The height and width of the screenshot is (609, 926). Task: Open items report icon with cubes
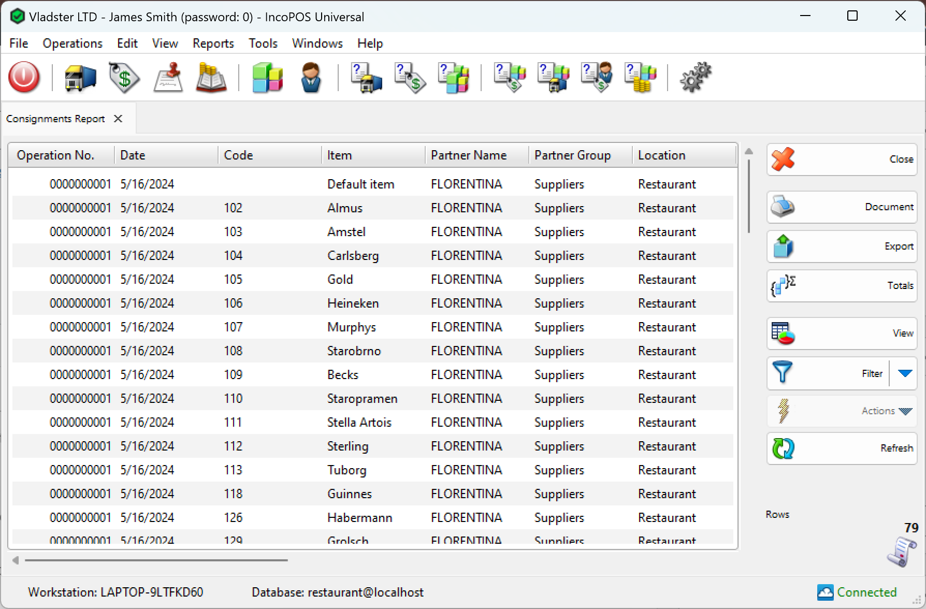tap(454, 78)
